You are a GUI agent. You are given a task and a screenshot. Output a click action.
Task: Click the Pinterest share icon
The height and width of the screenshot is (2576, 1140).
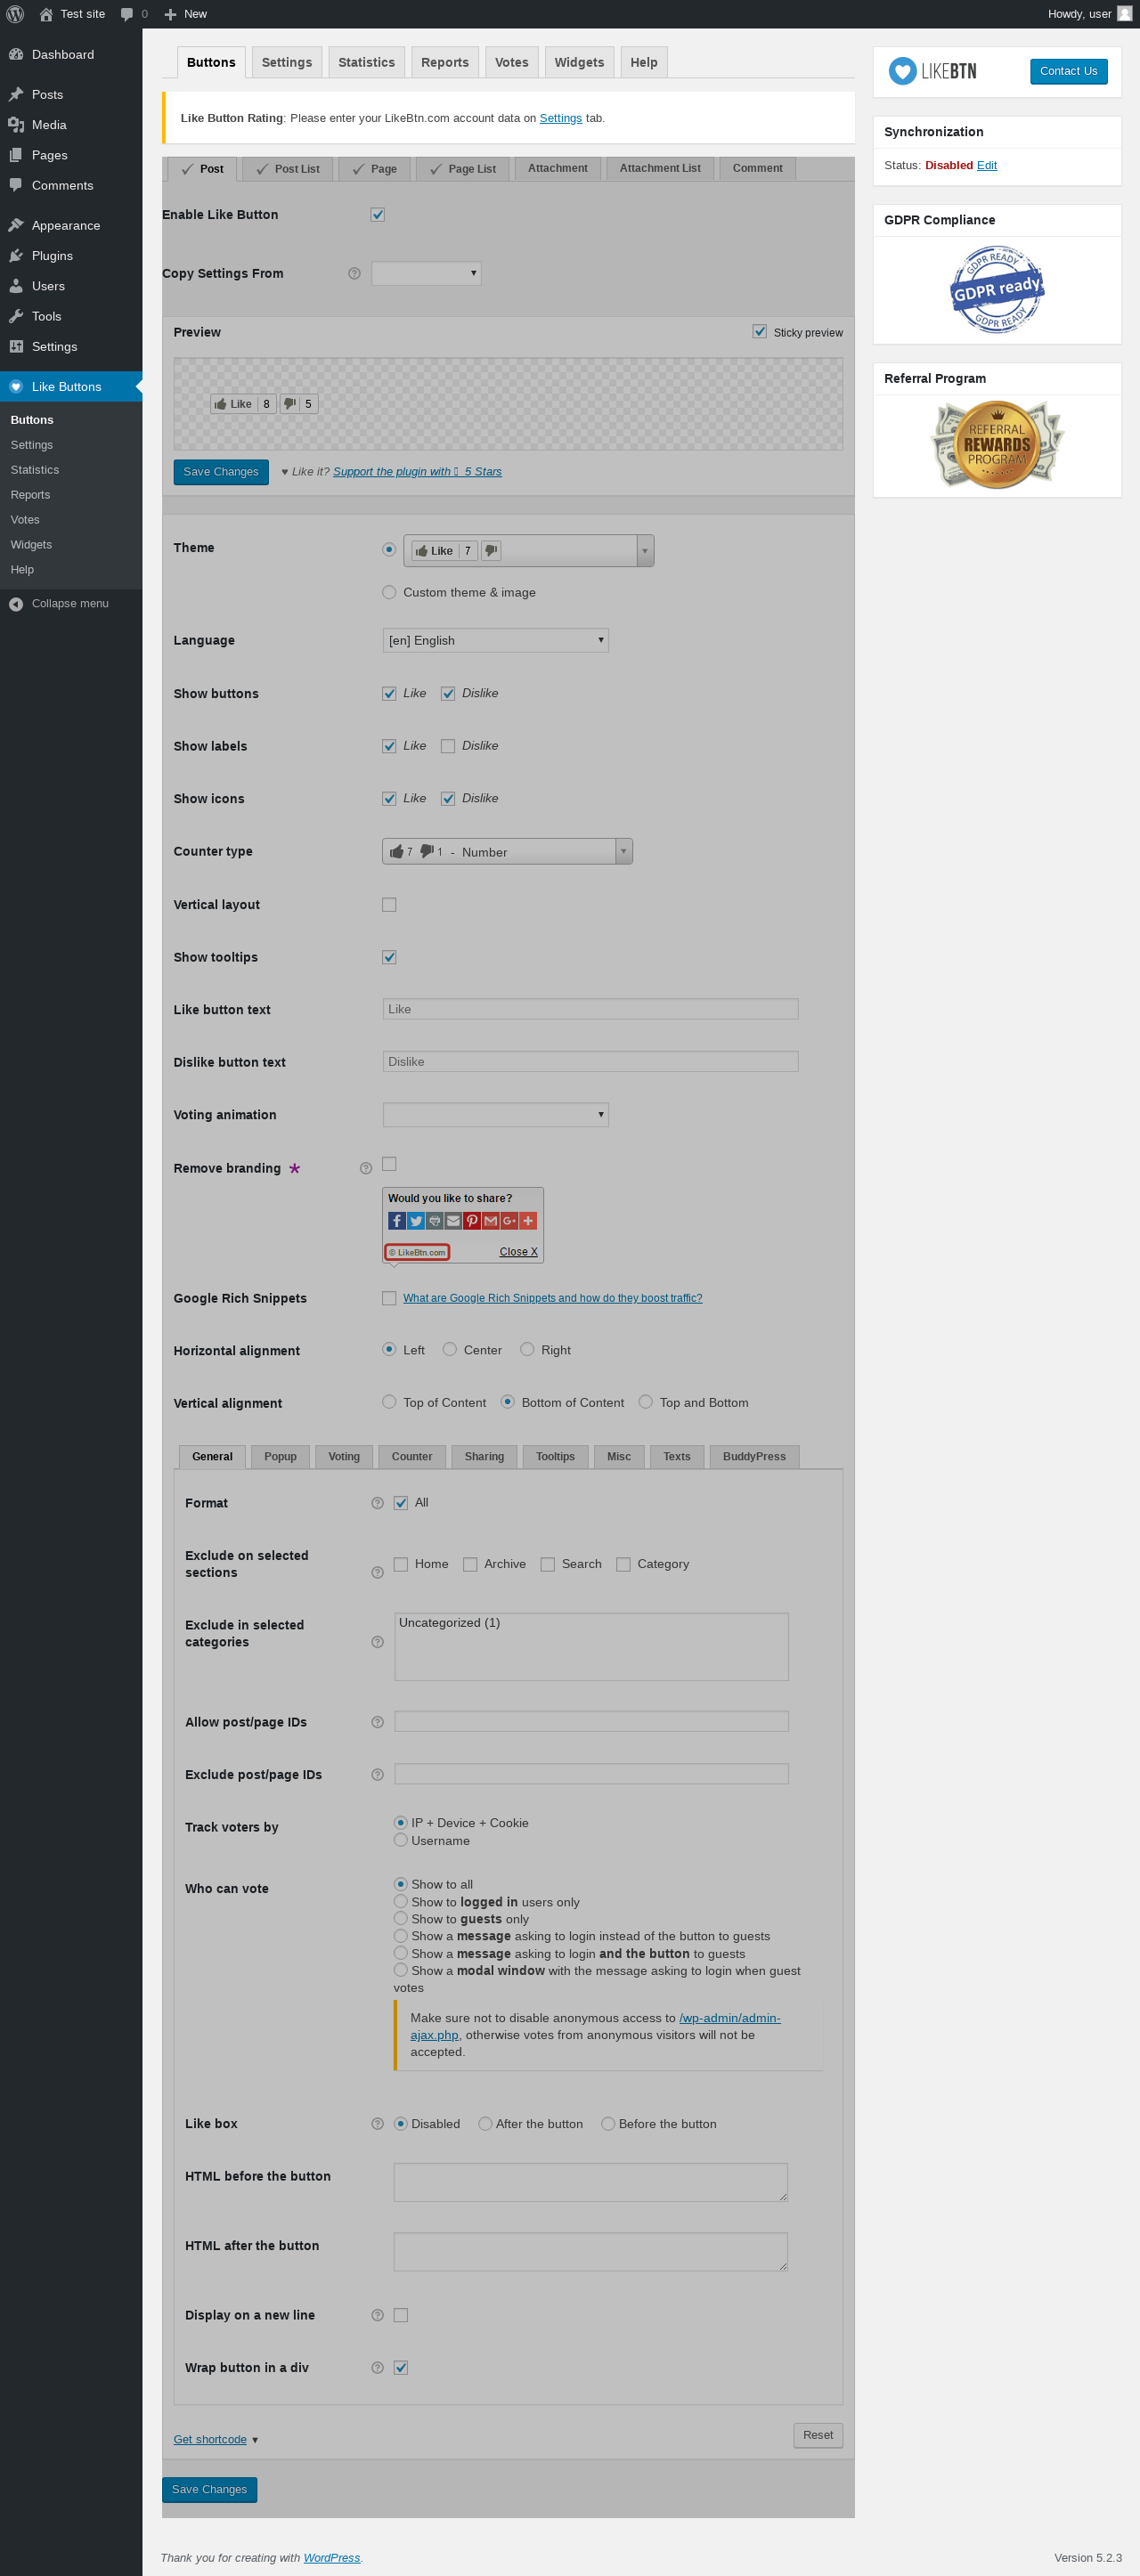472,1220
